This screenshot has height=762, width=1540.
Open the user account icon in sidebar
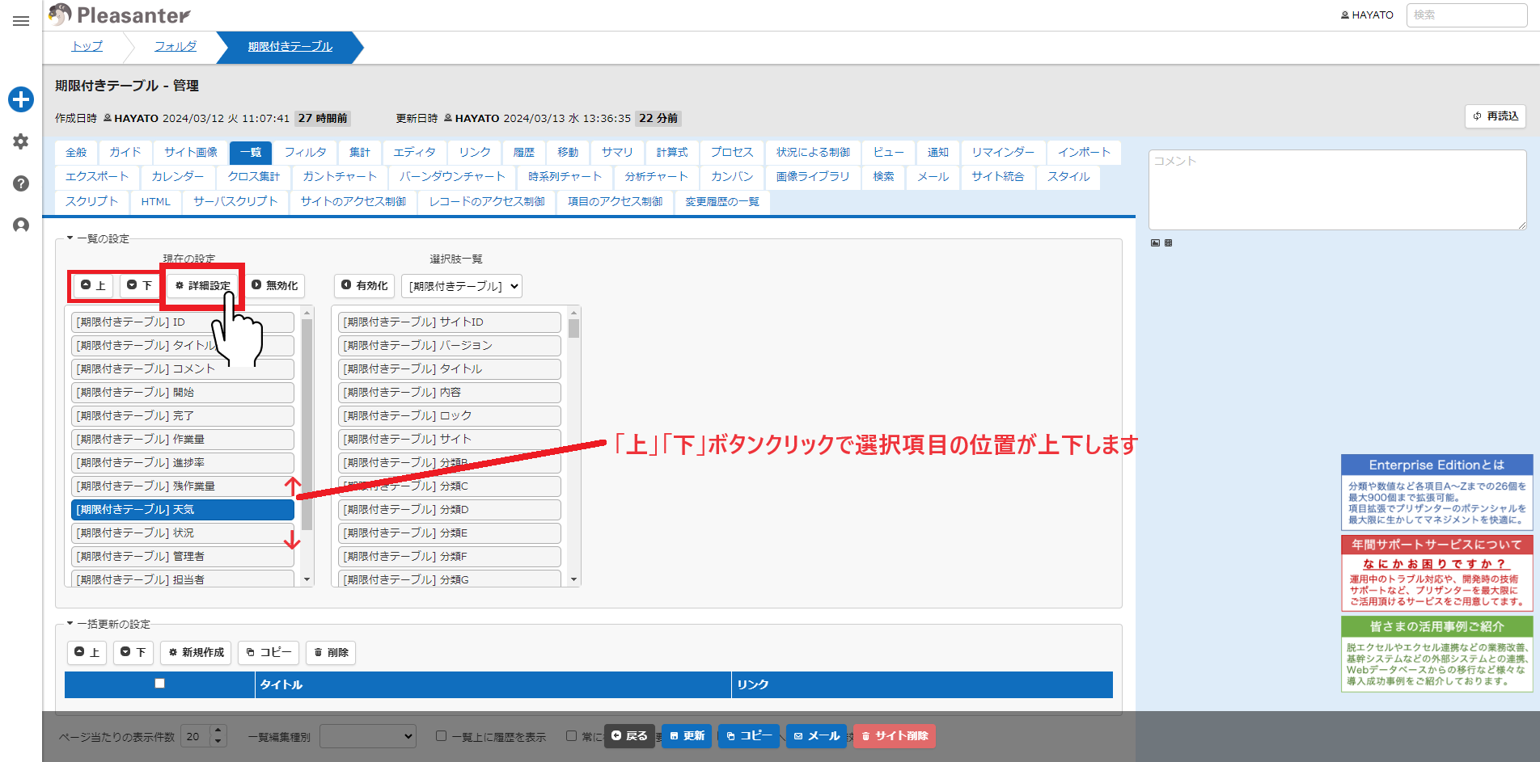click(x=21, y=225)
